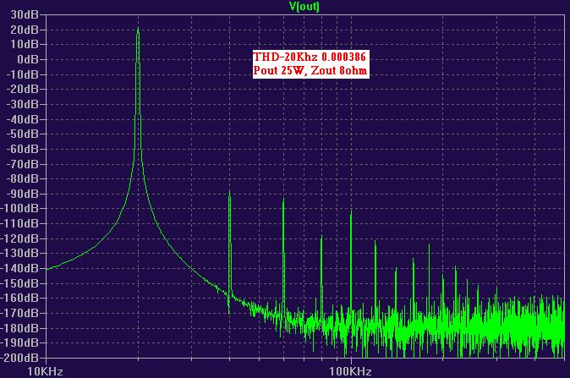The image size is (570, 378).
Task: Click the -120dB axis label
Action: (x=19, y=238)
